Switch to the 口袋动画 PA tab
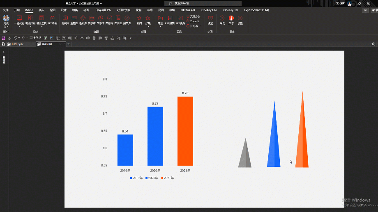 pos(103,10)
